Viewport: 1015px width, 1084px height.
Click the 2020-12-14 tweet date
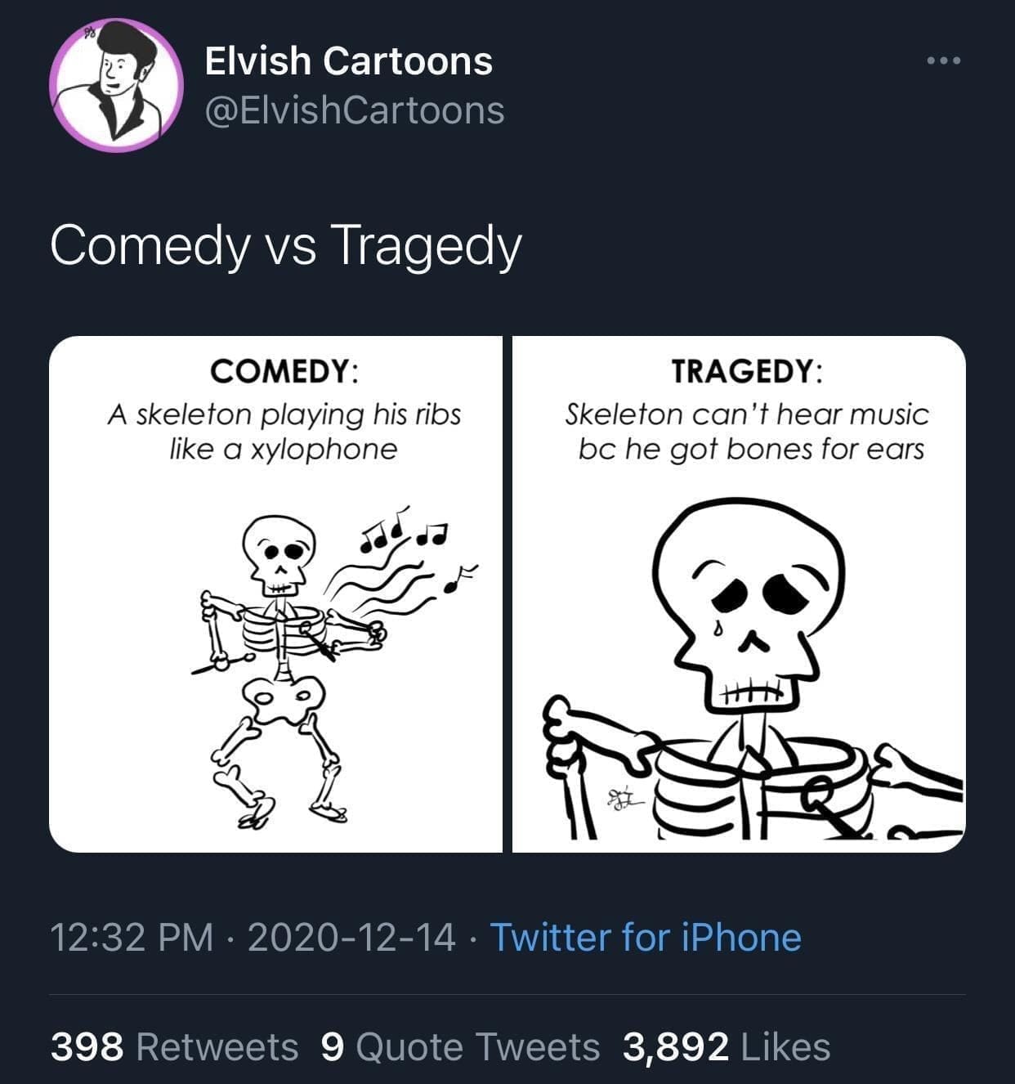click(351, 937)
